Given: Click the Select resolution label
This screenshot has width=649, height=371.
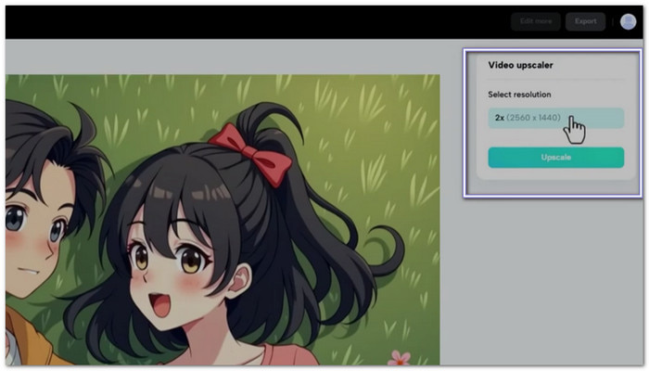Looking at the screenshot, I should (x=519, y=95).
